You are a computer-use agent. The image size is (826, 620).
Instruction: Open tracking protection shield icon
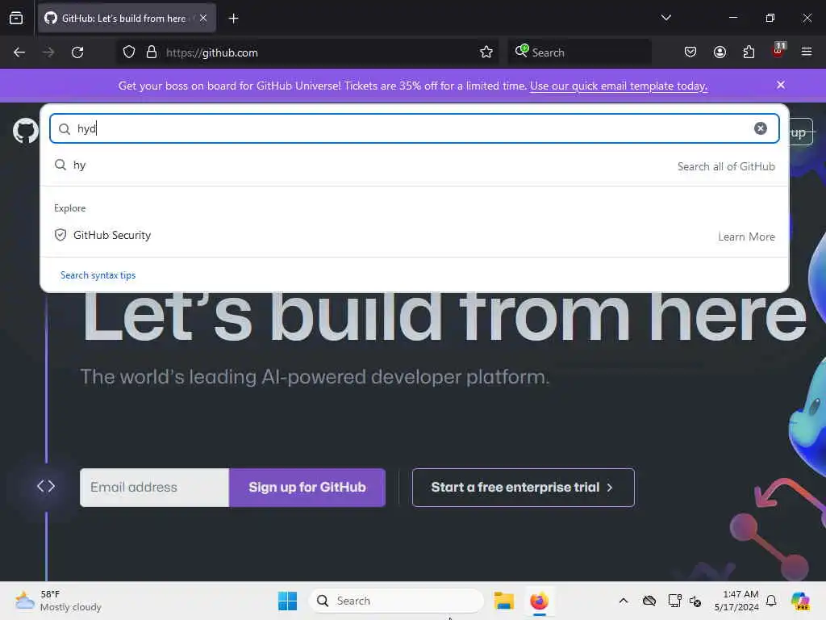click(x=129, y=52)
